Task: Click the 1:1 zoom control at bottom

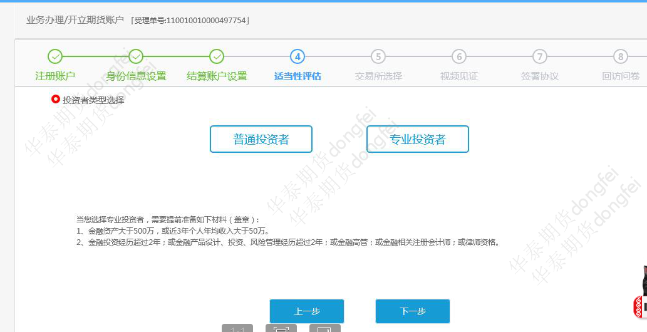Action: click(237, 328)
